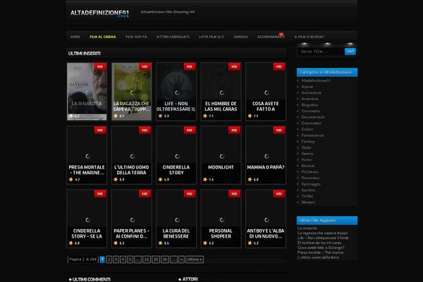Select the Avventura category
The width and height of the screenshot is (423, 282).
(x=310, y=99)
